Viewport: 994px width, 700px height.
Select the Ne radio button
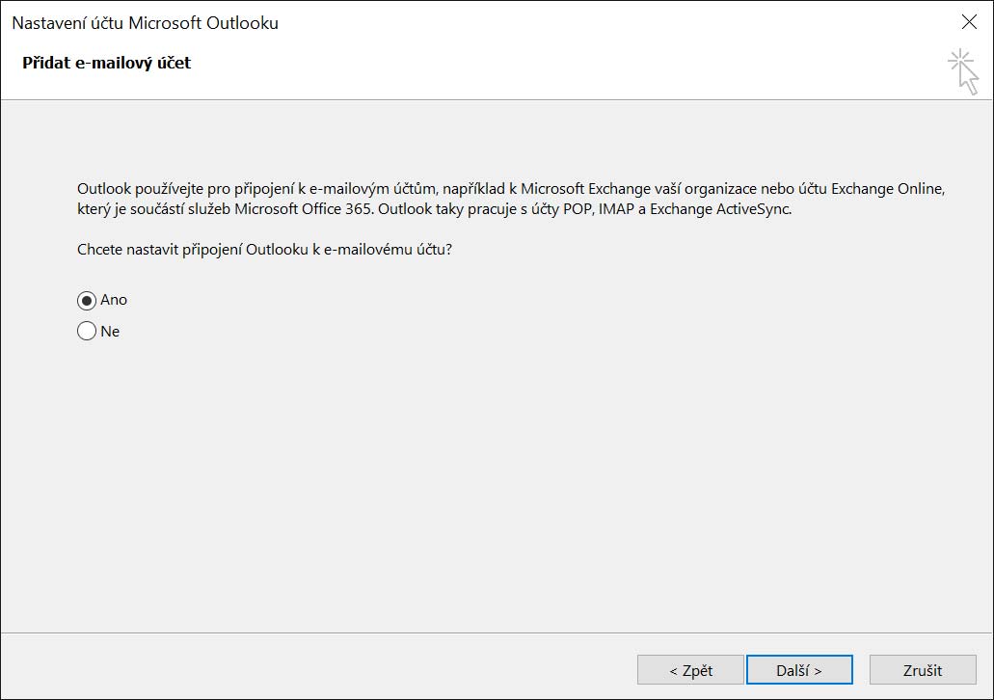tap(87, 332)
